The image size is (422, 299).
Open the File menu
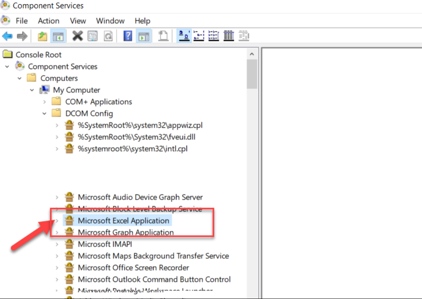21,21
